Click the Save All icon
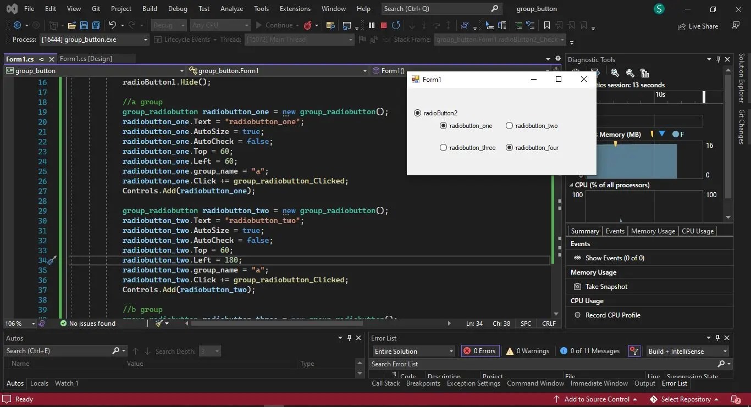 tap(95, 25)
